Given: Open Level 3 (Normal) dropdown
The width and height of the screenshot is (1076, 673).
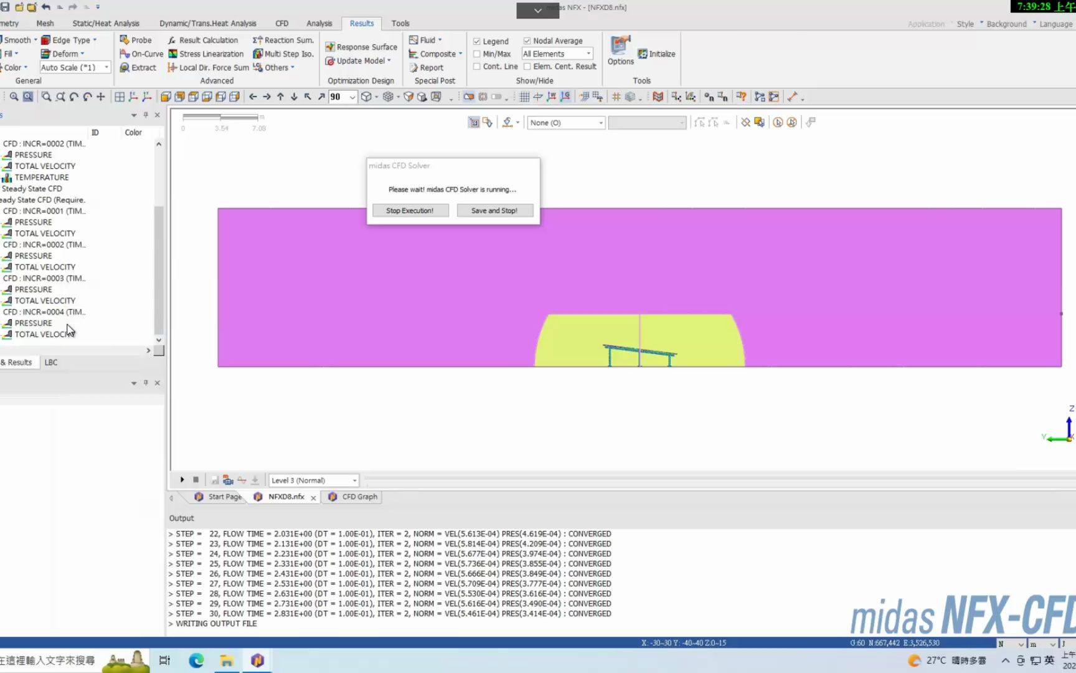Looking at the screenshot, I should tap(314, 480).
